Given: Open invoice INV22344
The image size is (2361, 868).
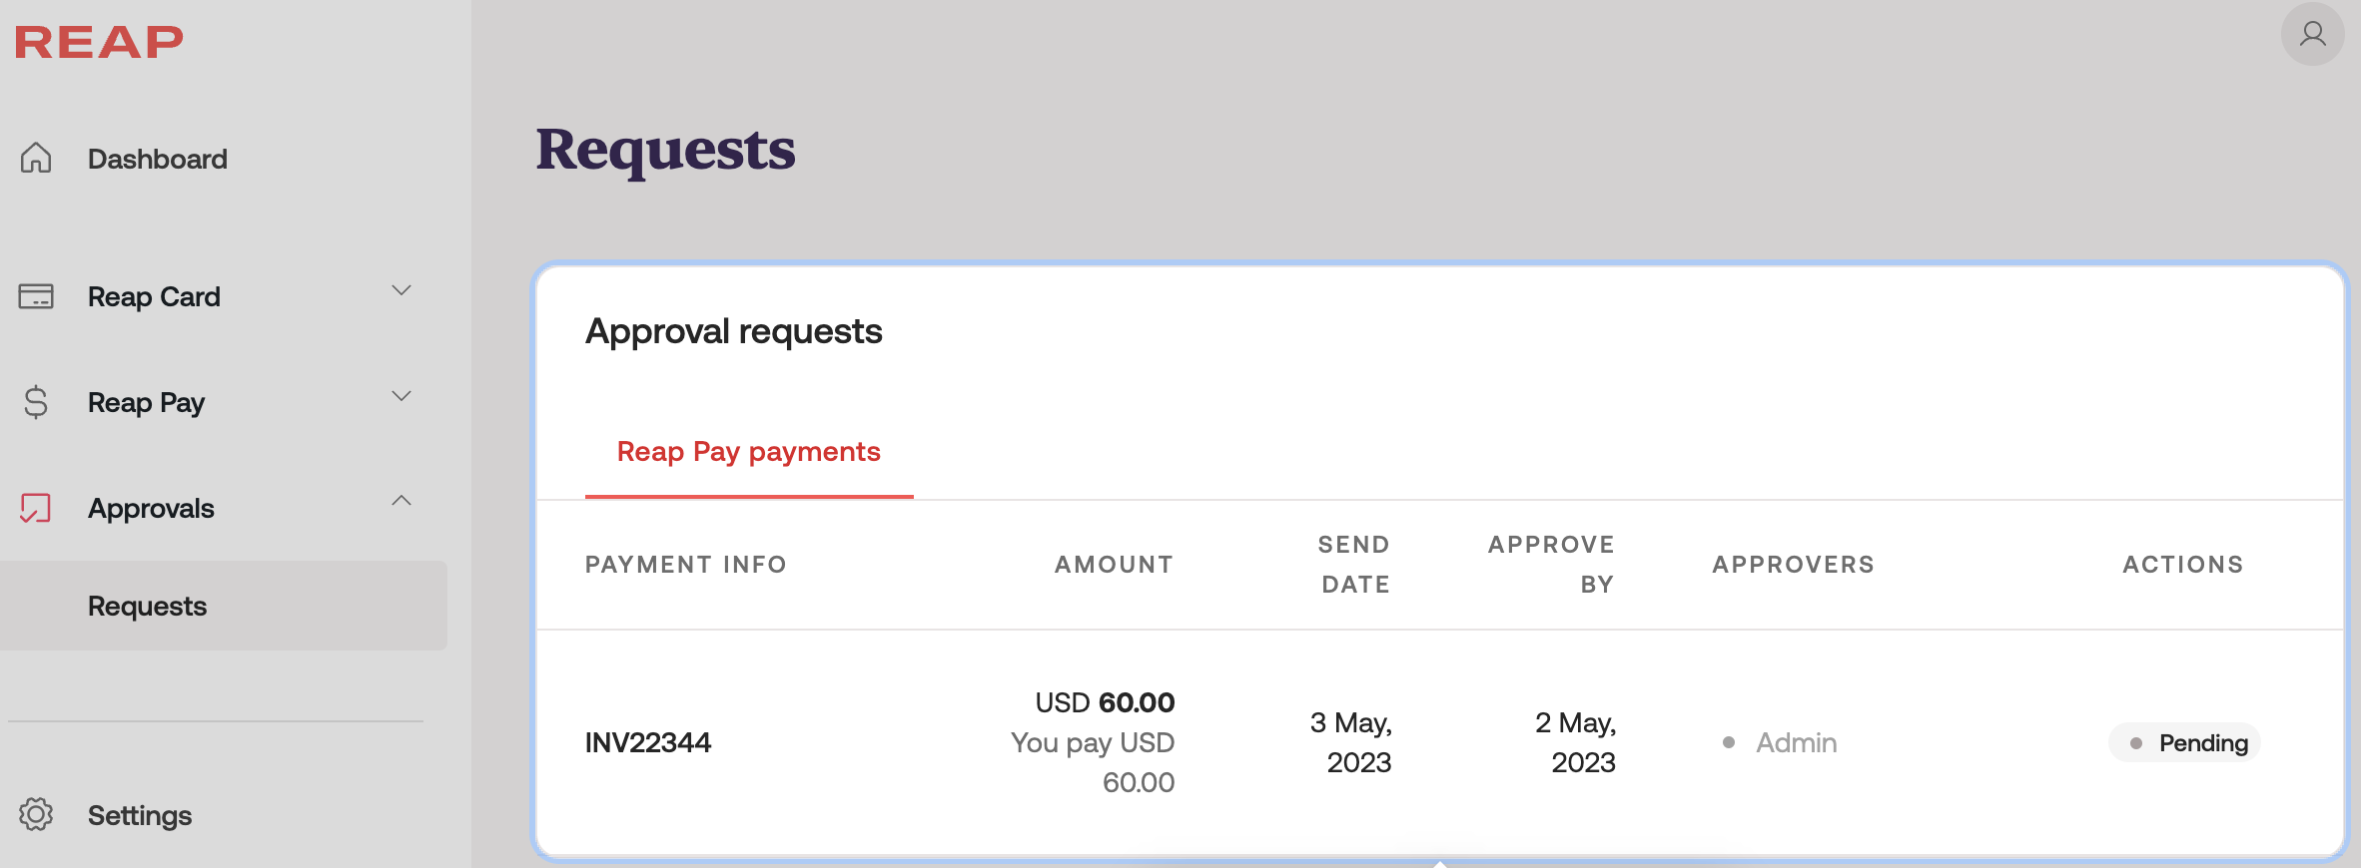Looking at the screenshot, I should pos(648,742).
